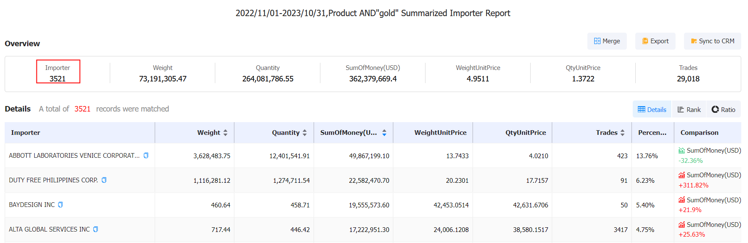Copy the BAYDESIGN INC name
The height and width of the screenshot is (243, 748).
point(60,205)
